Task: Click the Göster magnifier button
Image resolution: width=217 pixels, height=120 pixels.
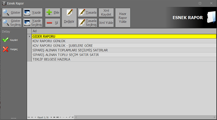Action: (x=12, y=13)
